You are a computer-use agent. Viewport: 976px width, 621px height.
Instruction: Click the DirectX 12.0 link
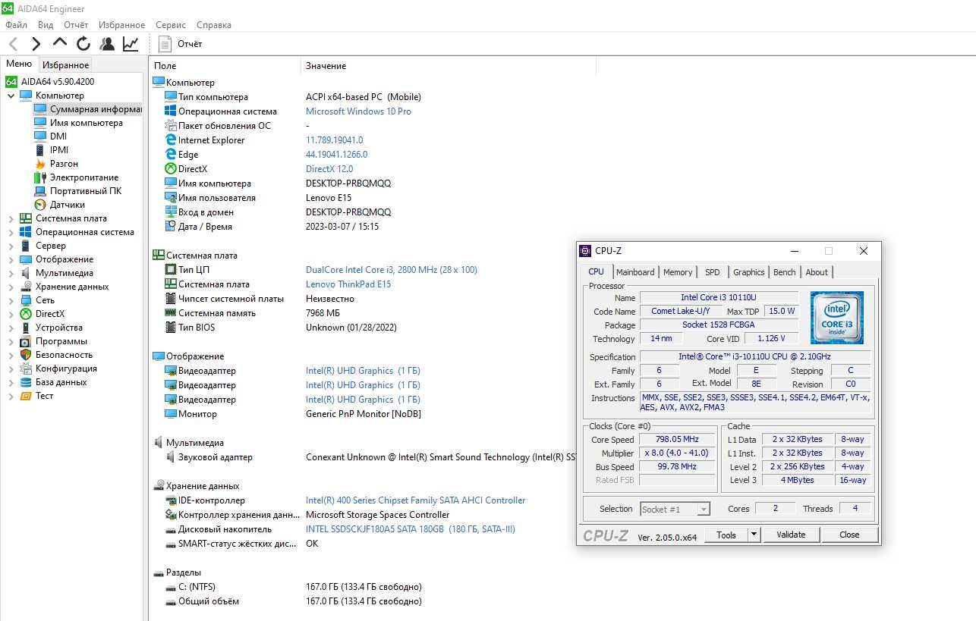tap(329, 169)
